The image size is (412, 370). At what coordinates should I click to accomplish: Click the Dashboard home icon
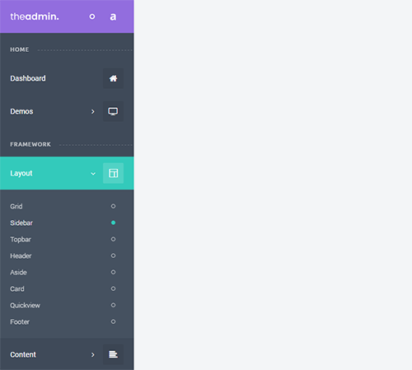point(113,78)
